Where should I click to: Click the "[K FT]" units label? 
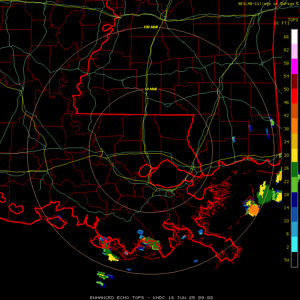pyautogui.click(x=282, y=23)
